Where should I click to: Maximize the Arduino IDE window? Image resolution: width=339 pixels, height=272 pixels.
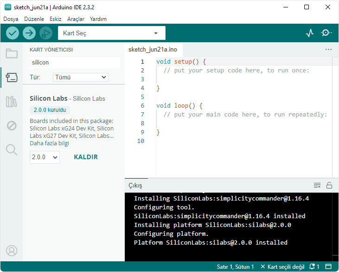click(x=307, y=7)
